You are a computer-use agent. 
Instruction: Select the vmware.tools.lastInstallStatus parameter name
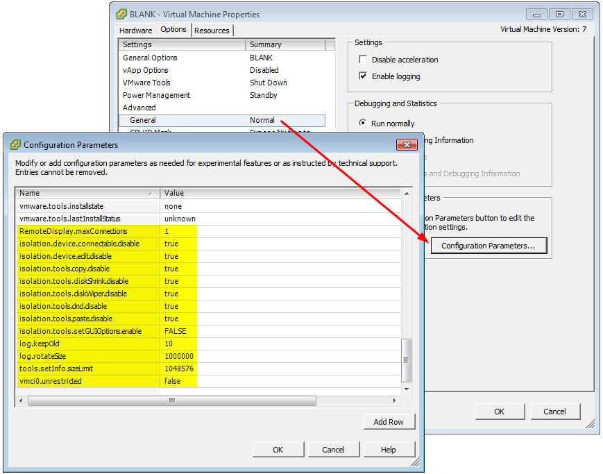(x=69, y=219)
